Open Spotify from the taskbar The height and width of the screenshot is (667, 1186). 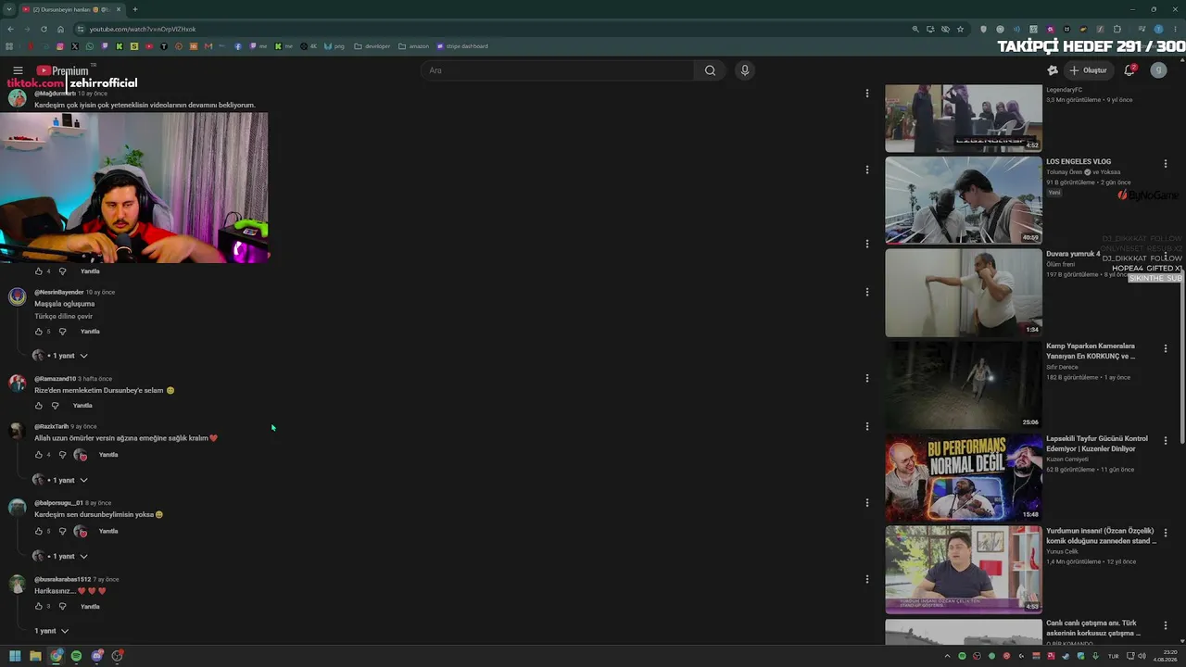(x=76, y=656)
